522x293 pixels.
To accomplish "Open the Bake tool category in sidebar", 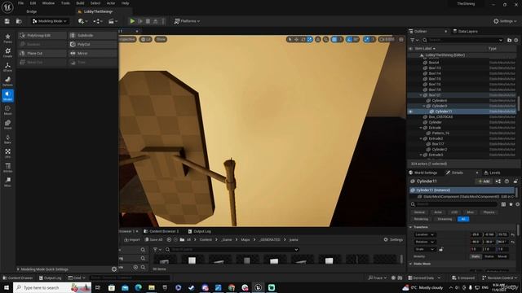I will (x=7, y=139).
